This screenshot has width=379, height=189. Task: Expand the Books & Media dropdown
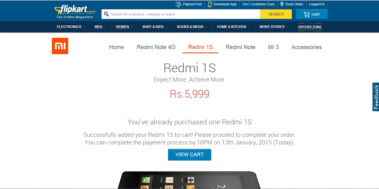click(x=192, y=27)
